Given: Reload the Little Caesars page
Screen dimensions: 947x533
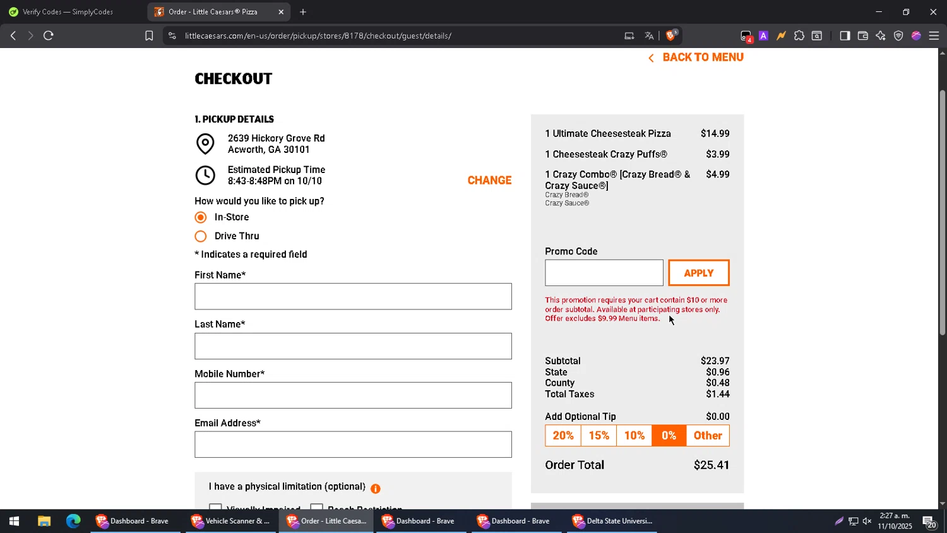Looking at the screenshot, I should coord(49,36).
